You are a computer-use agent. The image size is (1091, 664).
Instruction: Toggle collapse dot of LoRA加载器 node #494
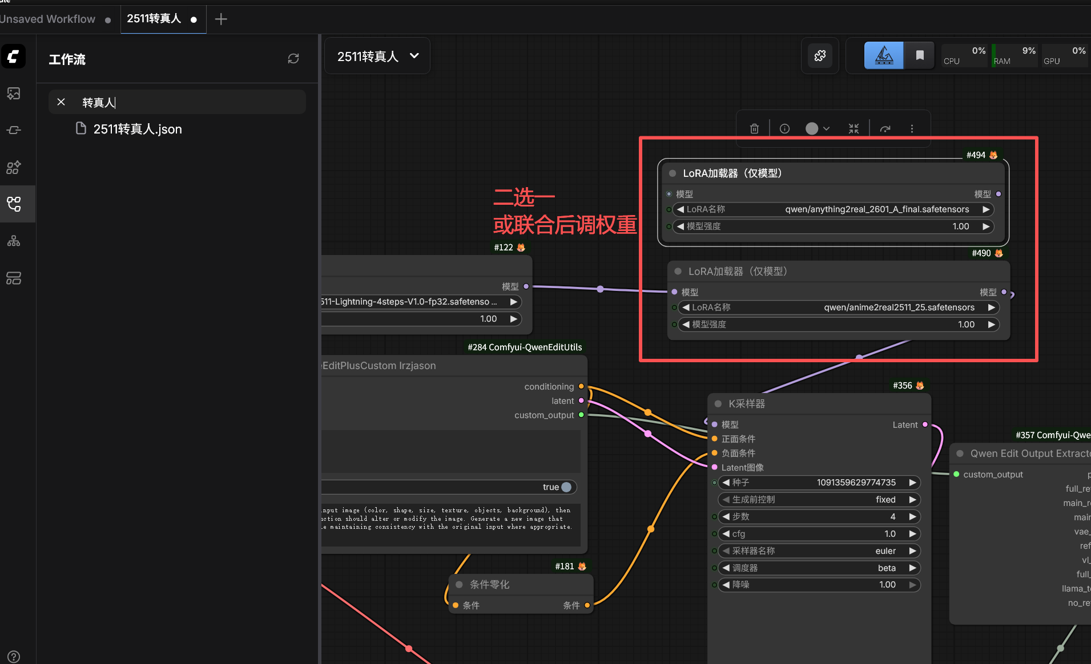click(x=673, y=173)
